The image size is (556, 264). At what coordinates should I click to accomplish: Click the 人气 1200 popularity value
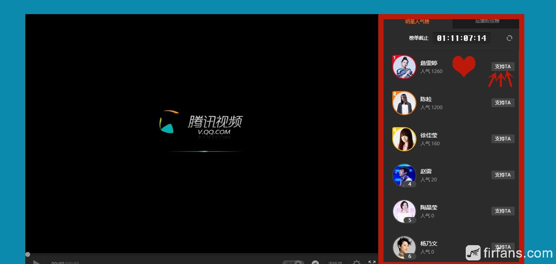tap(431, 108)
